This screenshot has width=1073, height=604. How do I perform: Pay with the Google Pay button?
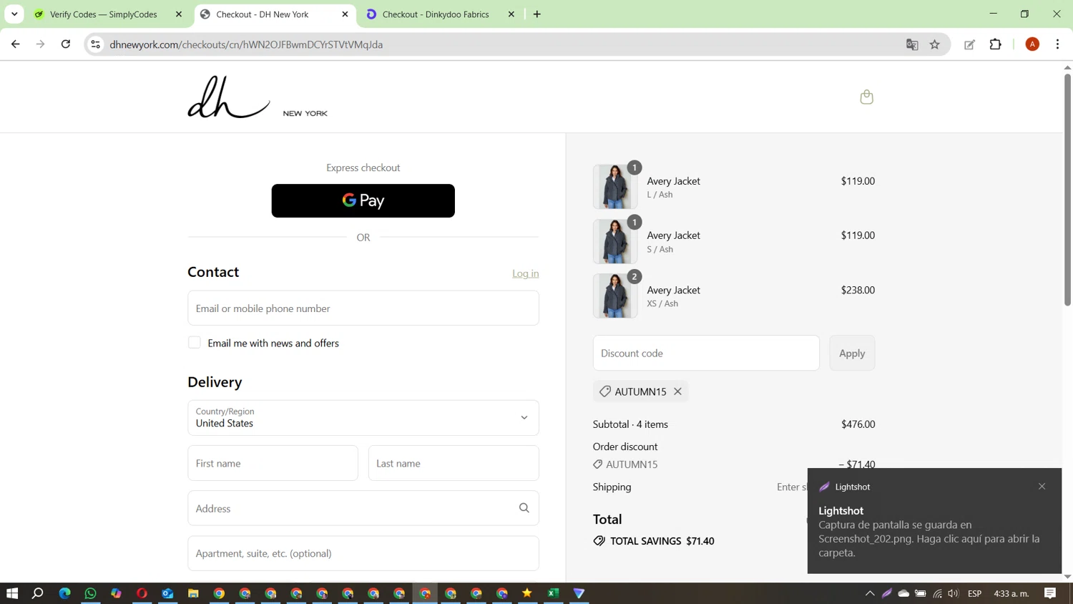pyautogui.click(x=363, y=200)
